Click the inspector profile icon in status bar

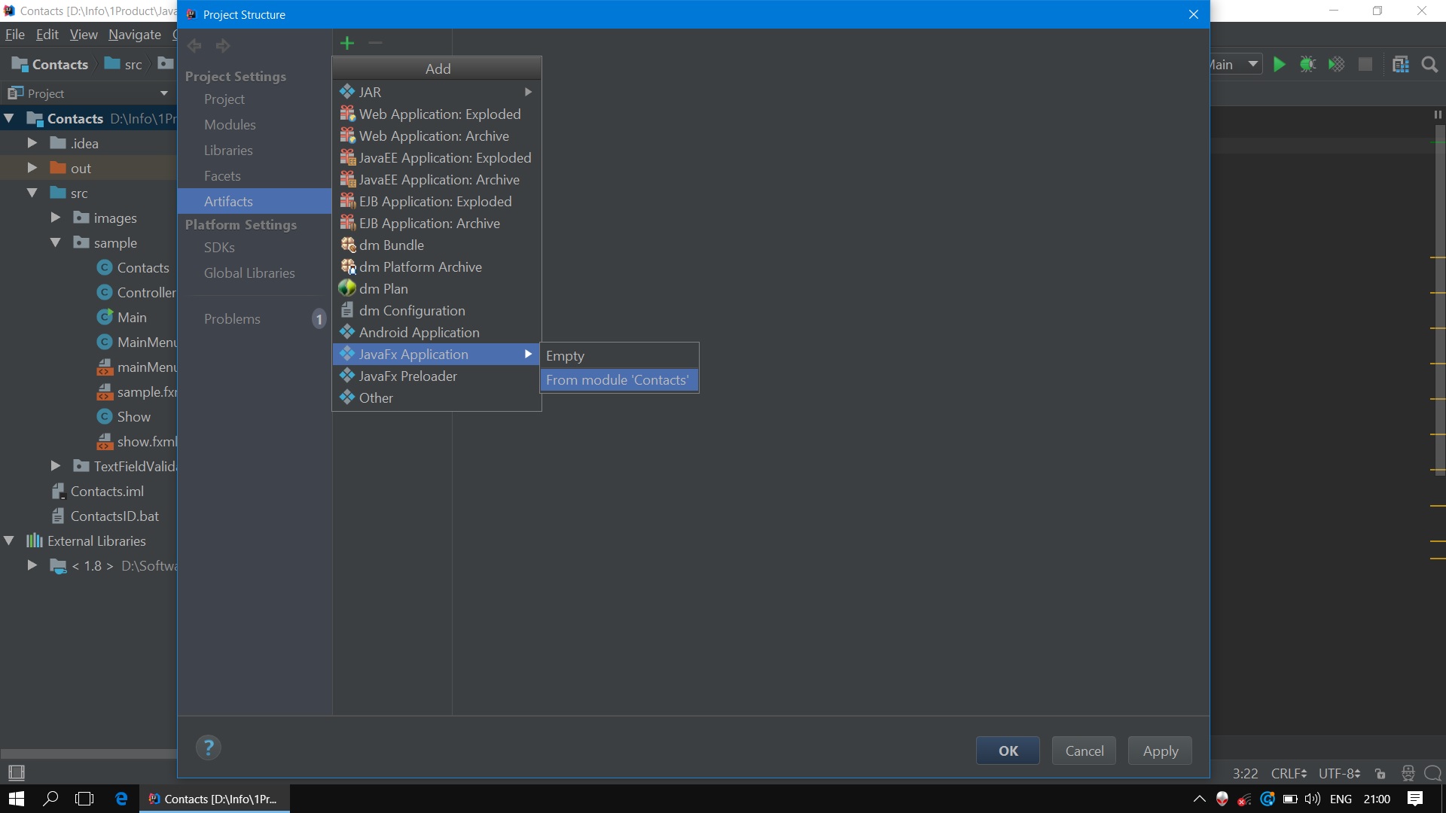1408,773
